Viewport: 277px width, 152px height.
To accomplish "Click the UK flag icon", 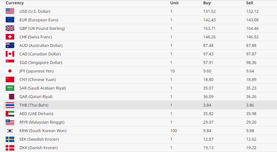I will coord(10,28).
